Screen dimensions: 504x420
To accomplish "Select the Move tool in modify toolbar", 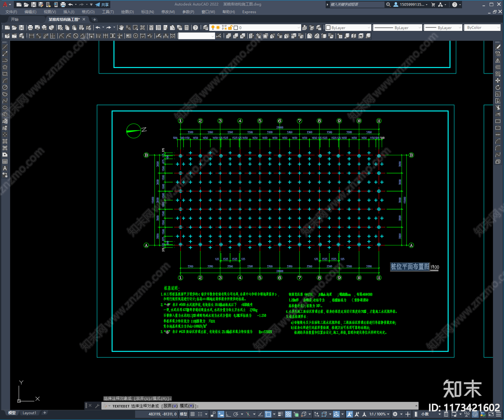I will [x=498, y=81].
